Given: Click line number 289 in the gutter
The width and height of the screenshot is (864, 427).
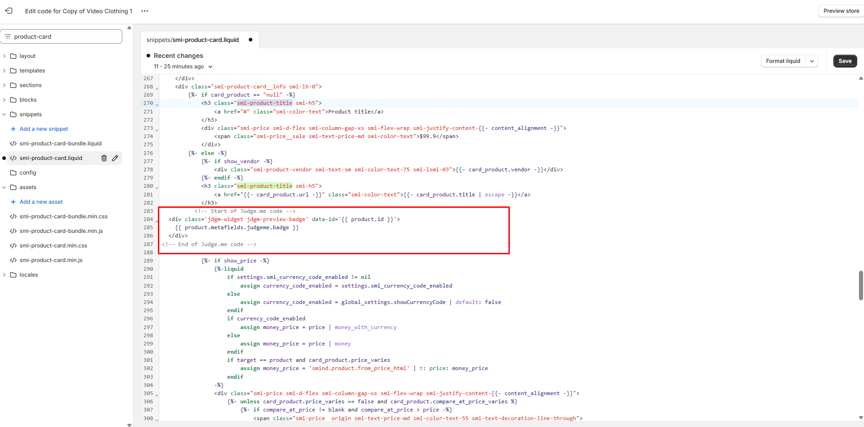Looking at the screenshot, I should pyautogui.click(x=148, y=261).
